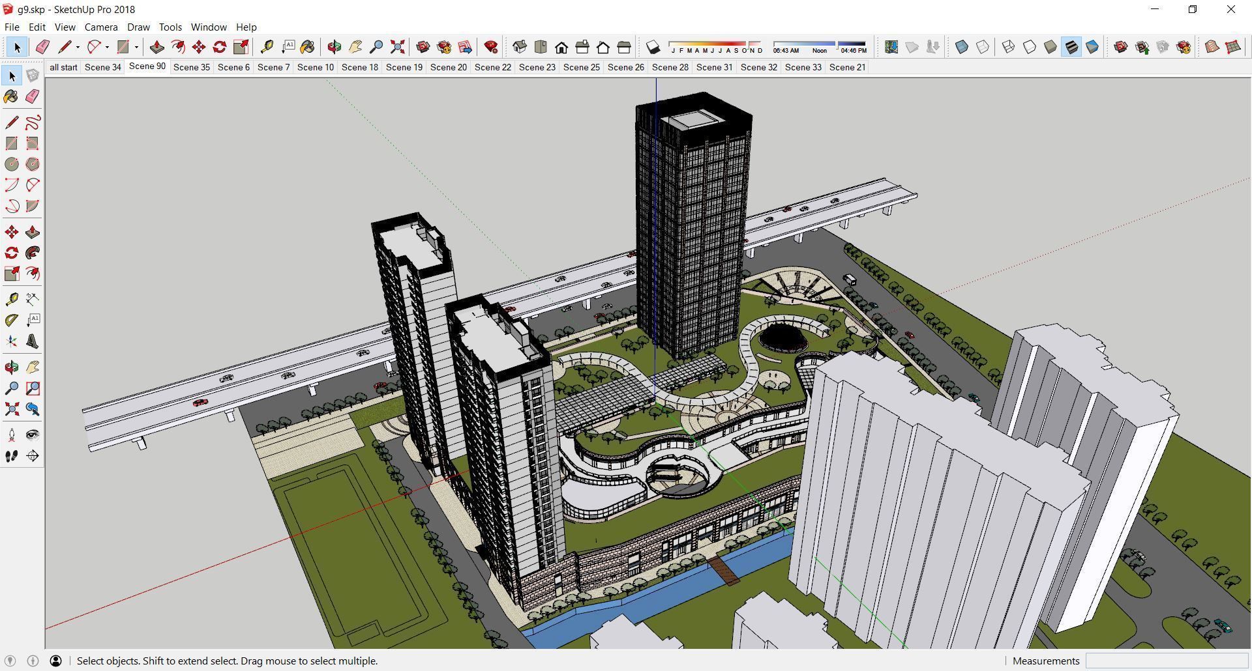Open the Draw menu
This screenshot has height=671, width=1252.
(x=138, y=27)
